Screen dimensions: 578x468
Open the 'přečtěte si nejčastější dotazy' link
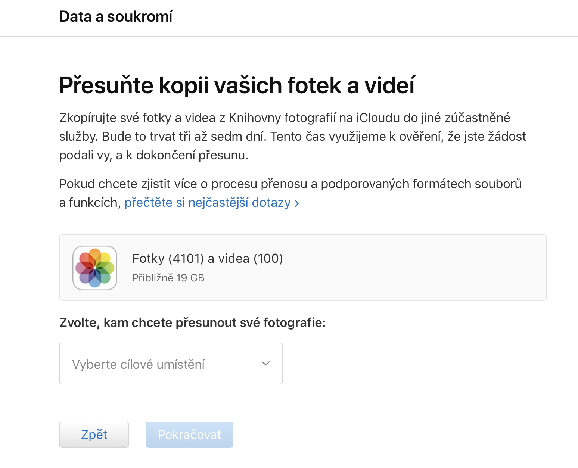(207, 203)
